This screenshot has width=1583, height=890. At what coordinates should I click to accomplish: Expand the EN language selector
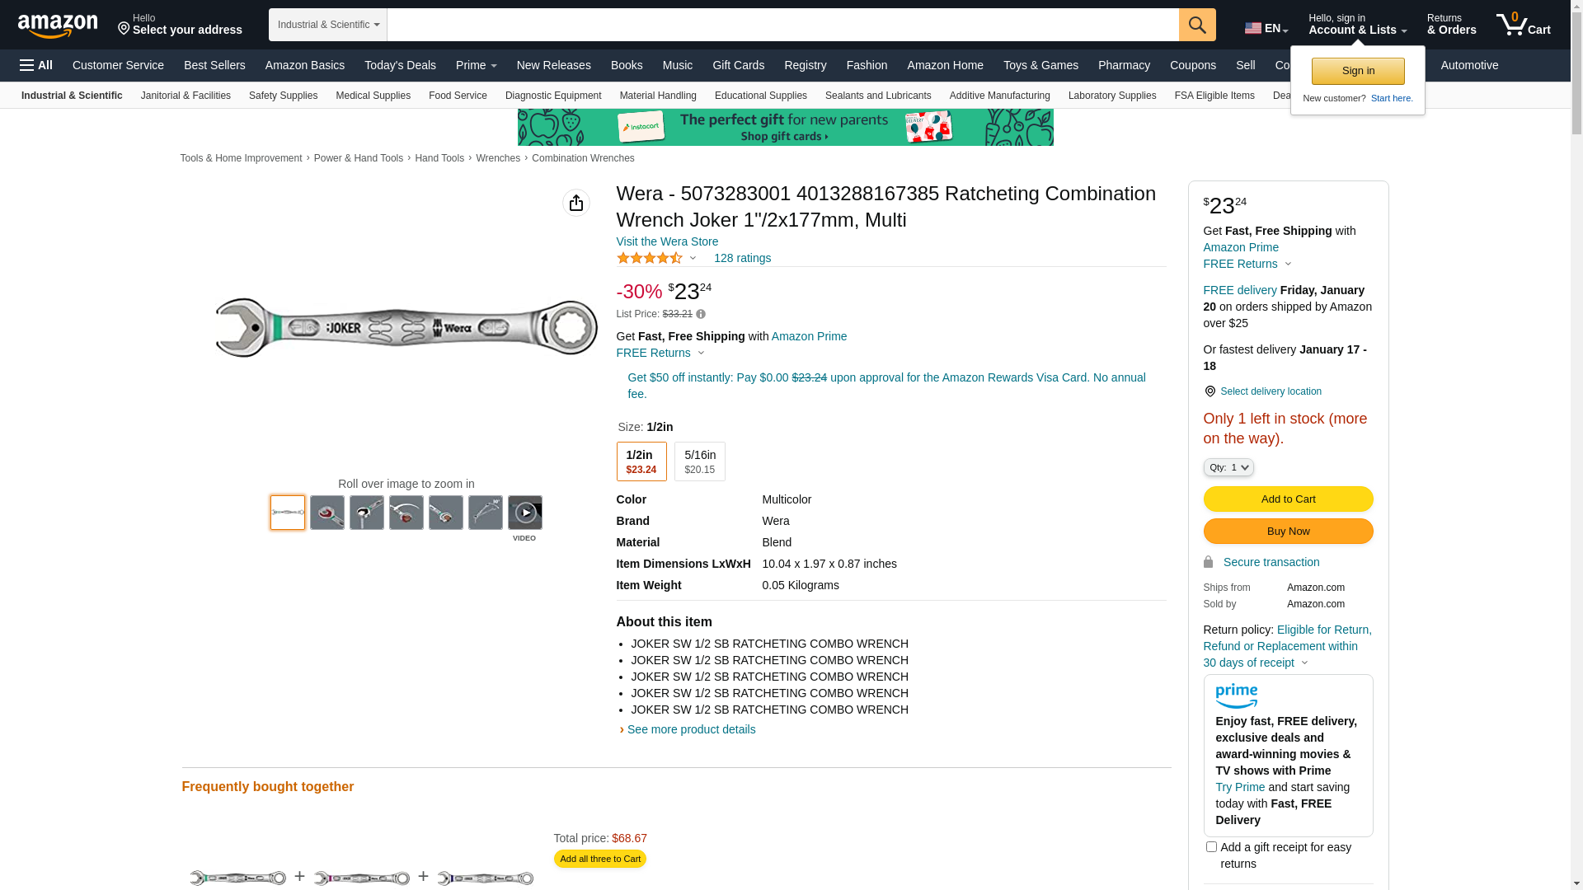tap(1266, 28)
